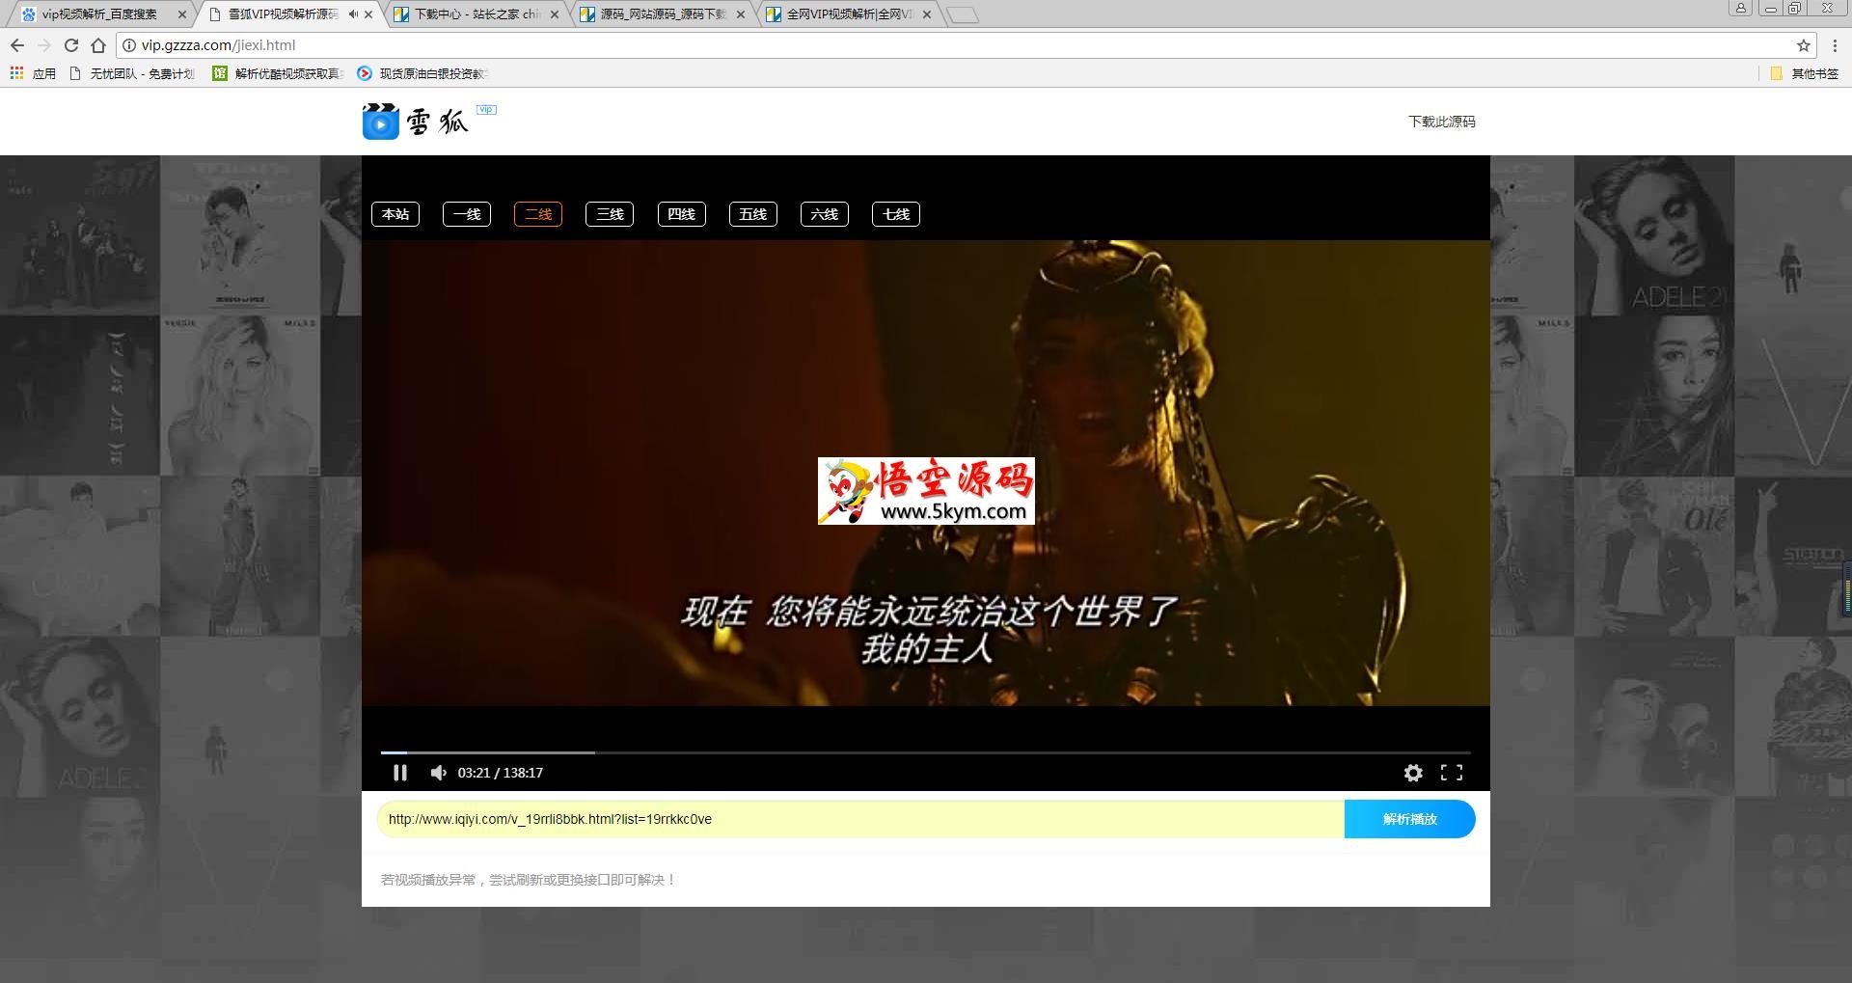The image size is (1852, 983).
Task: Bookmark this page with star icon
Action: point(1804,45)
